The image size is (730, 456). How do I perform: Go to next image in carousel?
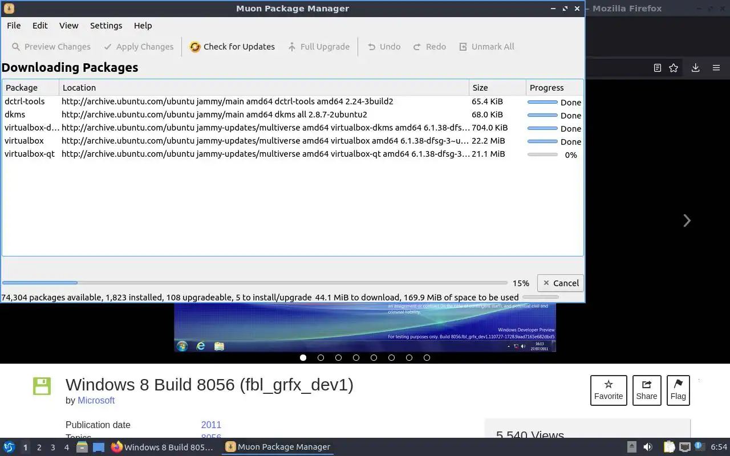[x=687, y=221]
